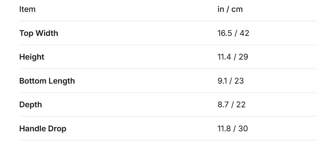
Task: Click the number 42 in Top Width row
Action: 244,33
